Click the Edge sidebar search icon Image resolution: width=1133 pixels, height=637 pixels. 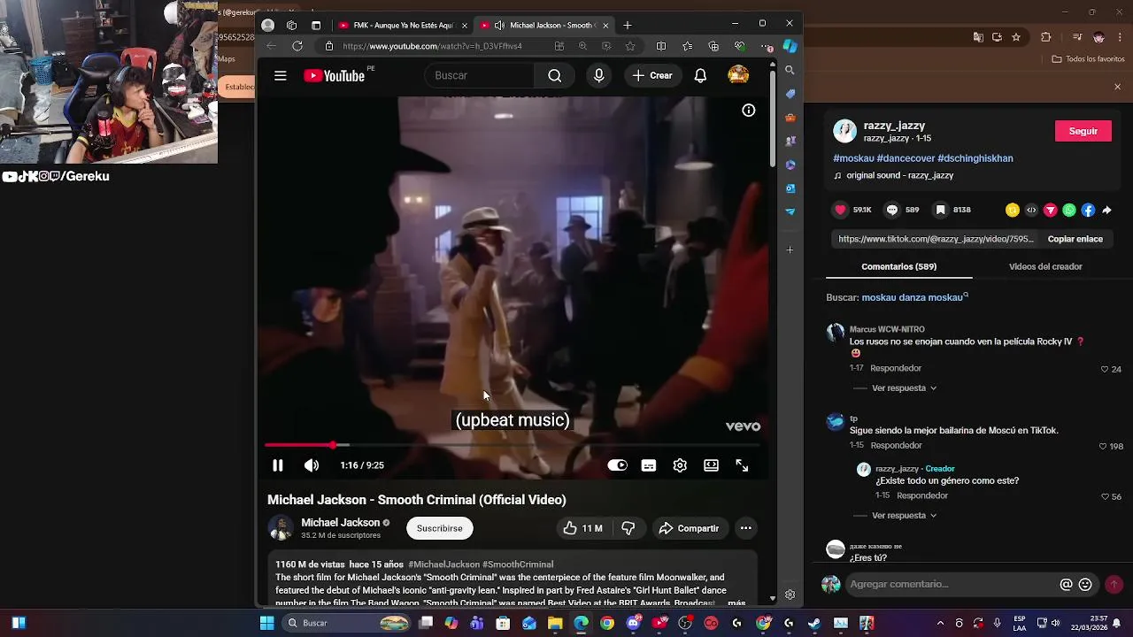tap(790, 70)
